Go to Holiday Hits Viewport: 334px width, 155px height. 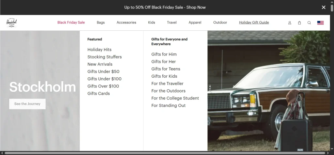[99, 50]
